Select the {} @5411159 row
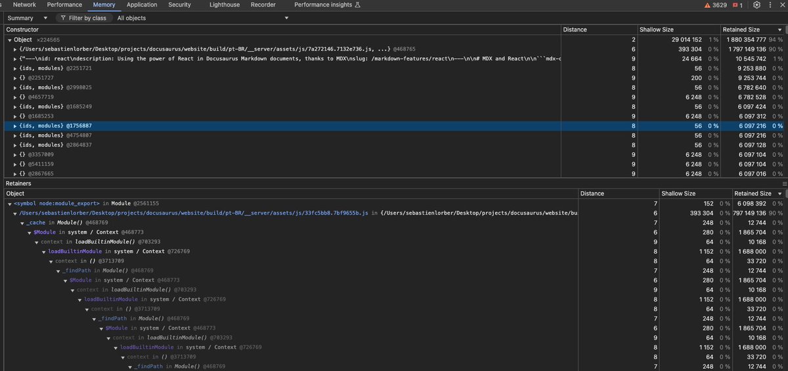This screenshot has height=371, width=788. (393, 164)
